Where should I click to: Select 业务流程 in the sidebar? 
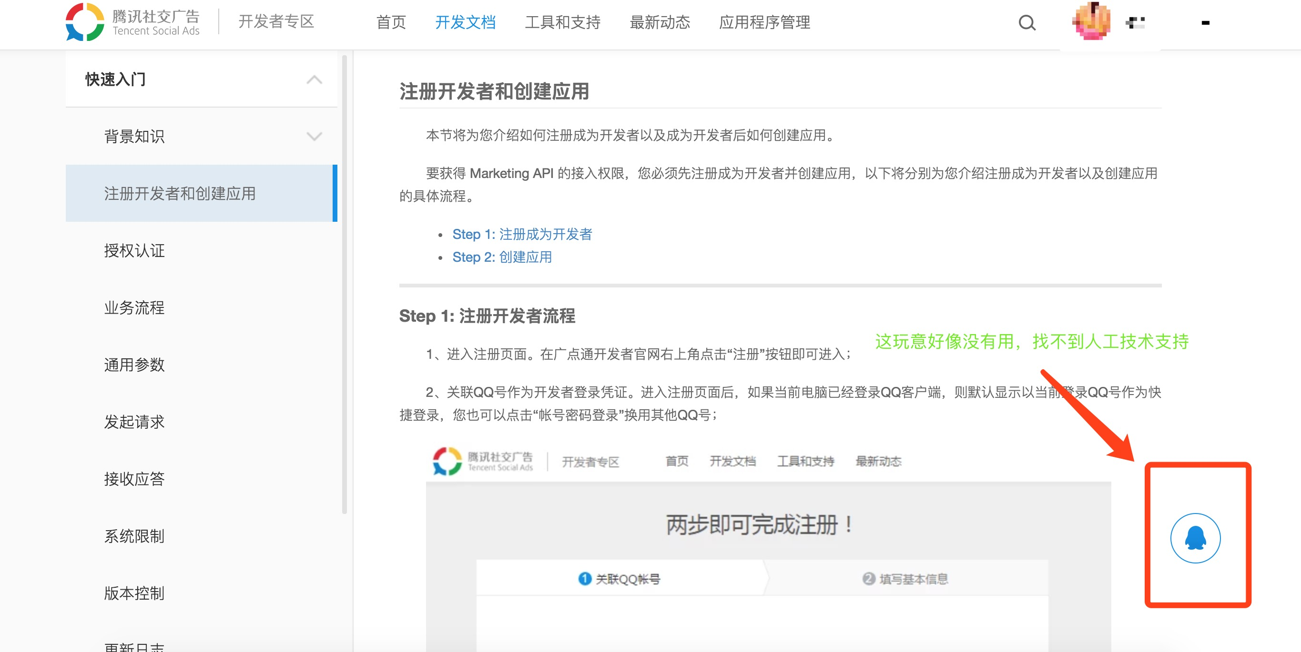click(134, 307)
